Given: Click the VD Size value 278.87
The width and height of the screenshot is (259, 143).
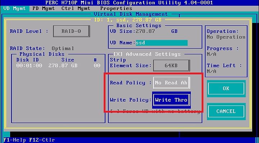Looking at the screenshot, I should point(145,31).
